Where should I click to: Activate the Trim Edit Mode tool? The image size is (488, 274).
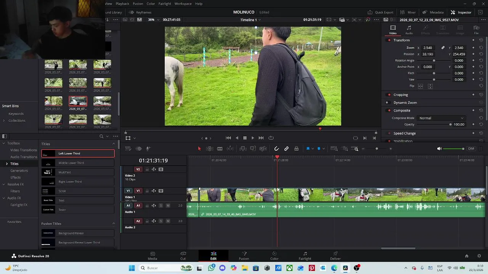(209, 149)
